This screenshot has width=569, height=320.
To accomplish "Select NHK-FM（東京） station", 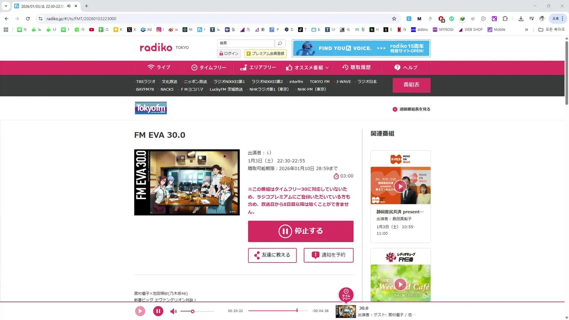I will [312, 89].
